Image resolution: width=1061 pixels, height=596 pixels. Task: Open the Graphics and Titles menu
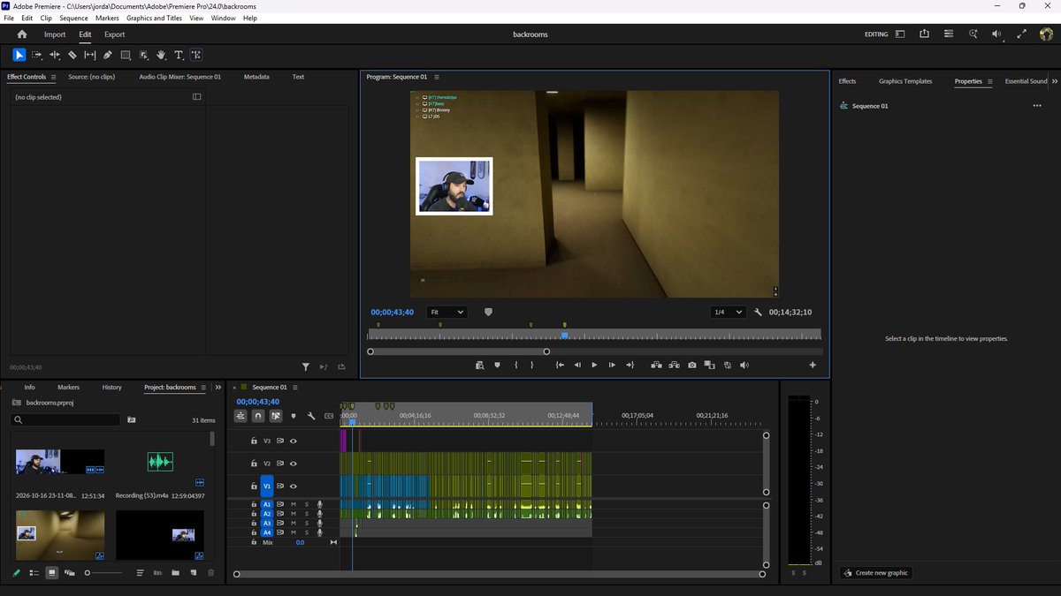(x=155, y=18)
